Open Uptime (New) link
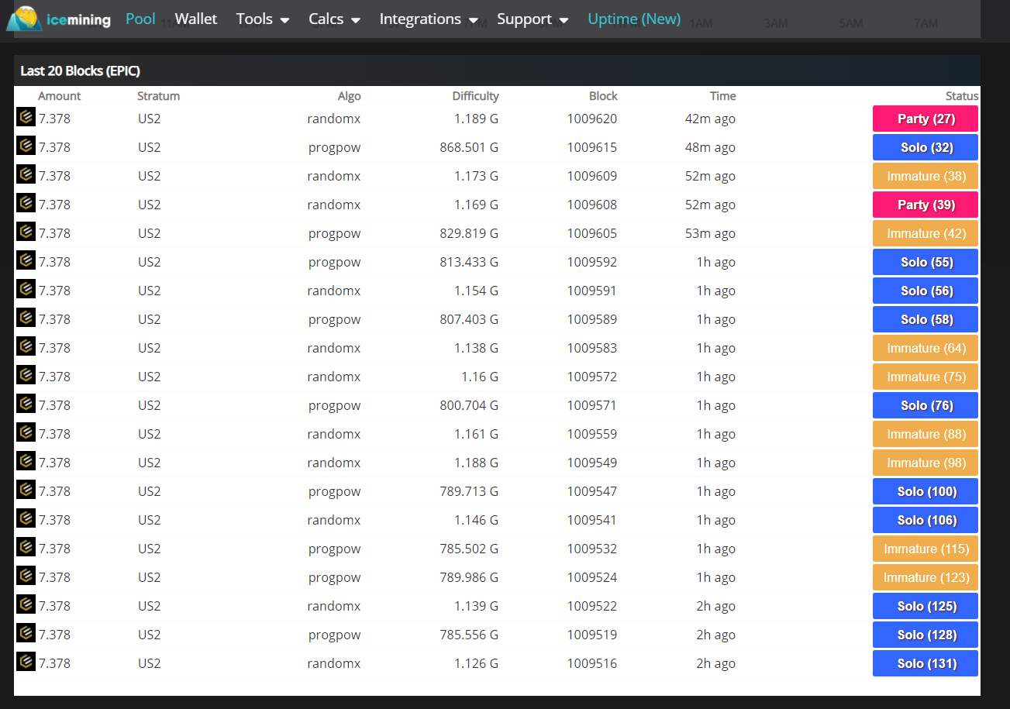Screen dimensions: 1010x709 [634, 19]
